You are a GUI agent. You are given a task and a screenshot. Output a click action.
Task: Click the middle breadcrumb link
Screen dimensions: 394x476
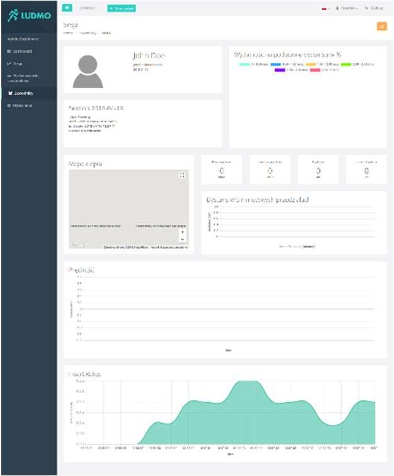coord(87,33)
